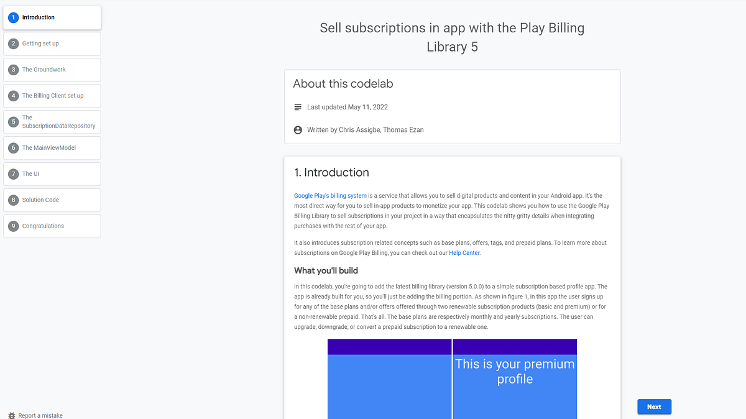Click the number badge on The Billing Client step
746x419 pixels.
point(14,95)
